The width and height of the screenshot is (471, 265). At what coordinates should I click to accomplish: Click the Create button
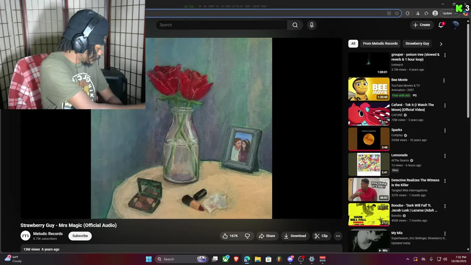pyautogui.click(x=421, y=25)
